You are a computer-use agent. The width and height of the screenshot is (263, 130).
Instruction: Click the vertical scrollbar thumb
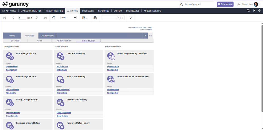(262, 68)
